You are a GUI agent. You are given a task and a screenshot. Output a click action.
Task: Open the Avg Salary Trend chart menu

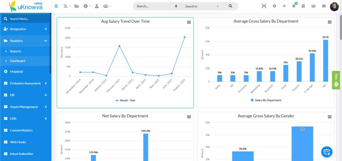pos(189,22)
